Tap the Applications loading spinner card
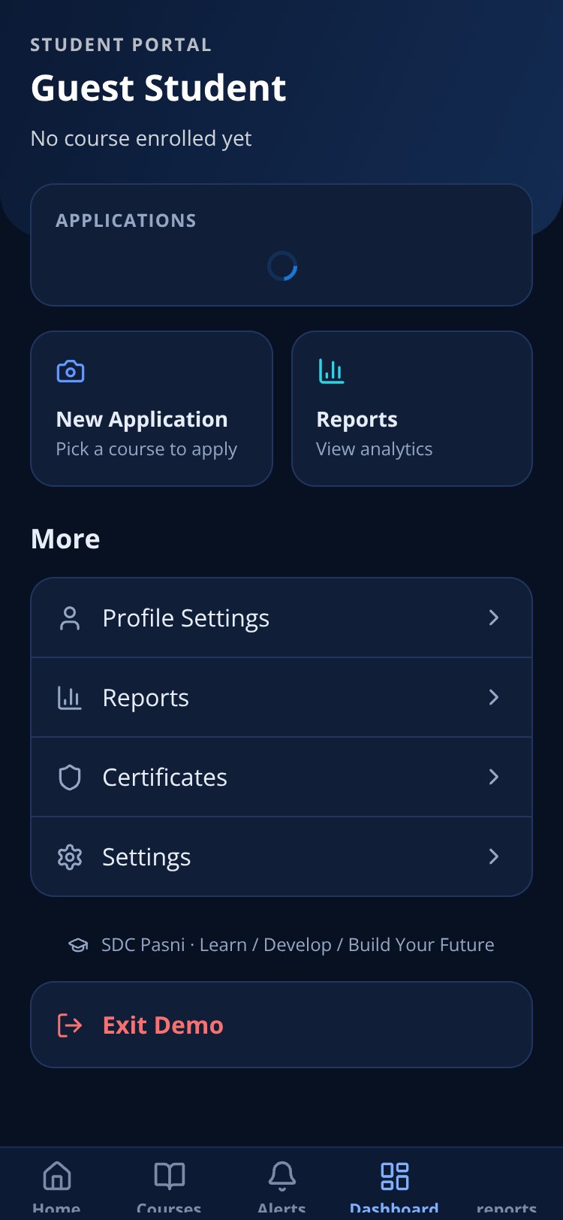This screenshot has width=563, height=1220. pos(281,245)
